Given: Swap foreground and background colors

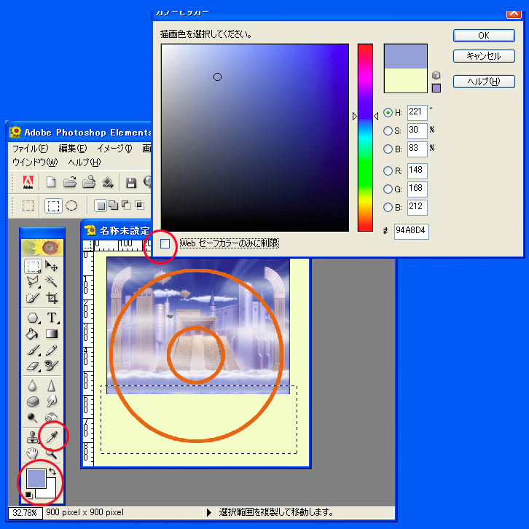Looking at the screenshot, I should click(52, 471).
